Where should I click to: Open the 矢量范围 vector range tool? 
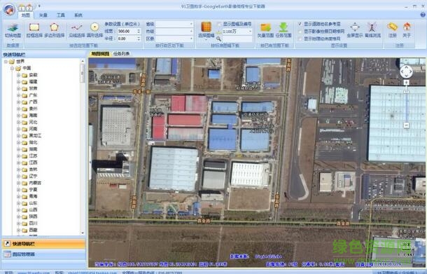[x=265, y=30]
